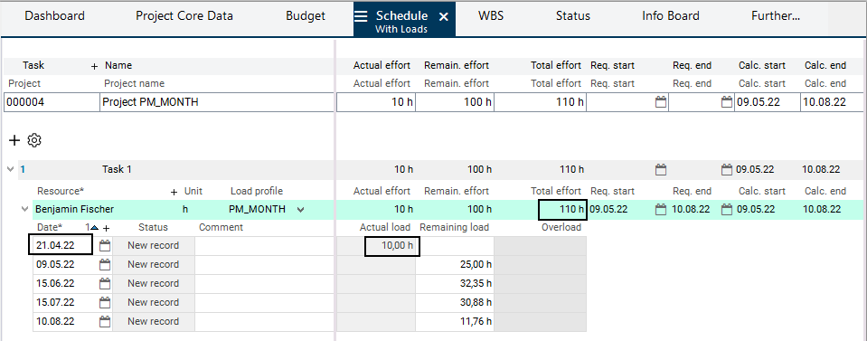Close the Schedule With Loads tab
Screen dimensions: 867x341
click(x=444, y=17)
